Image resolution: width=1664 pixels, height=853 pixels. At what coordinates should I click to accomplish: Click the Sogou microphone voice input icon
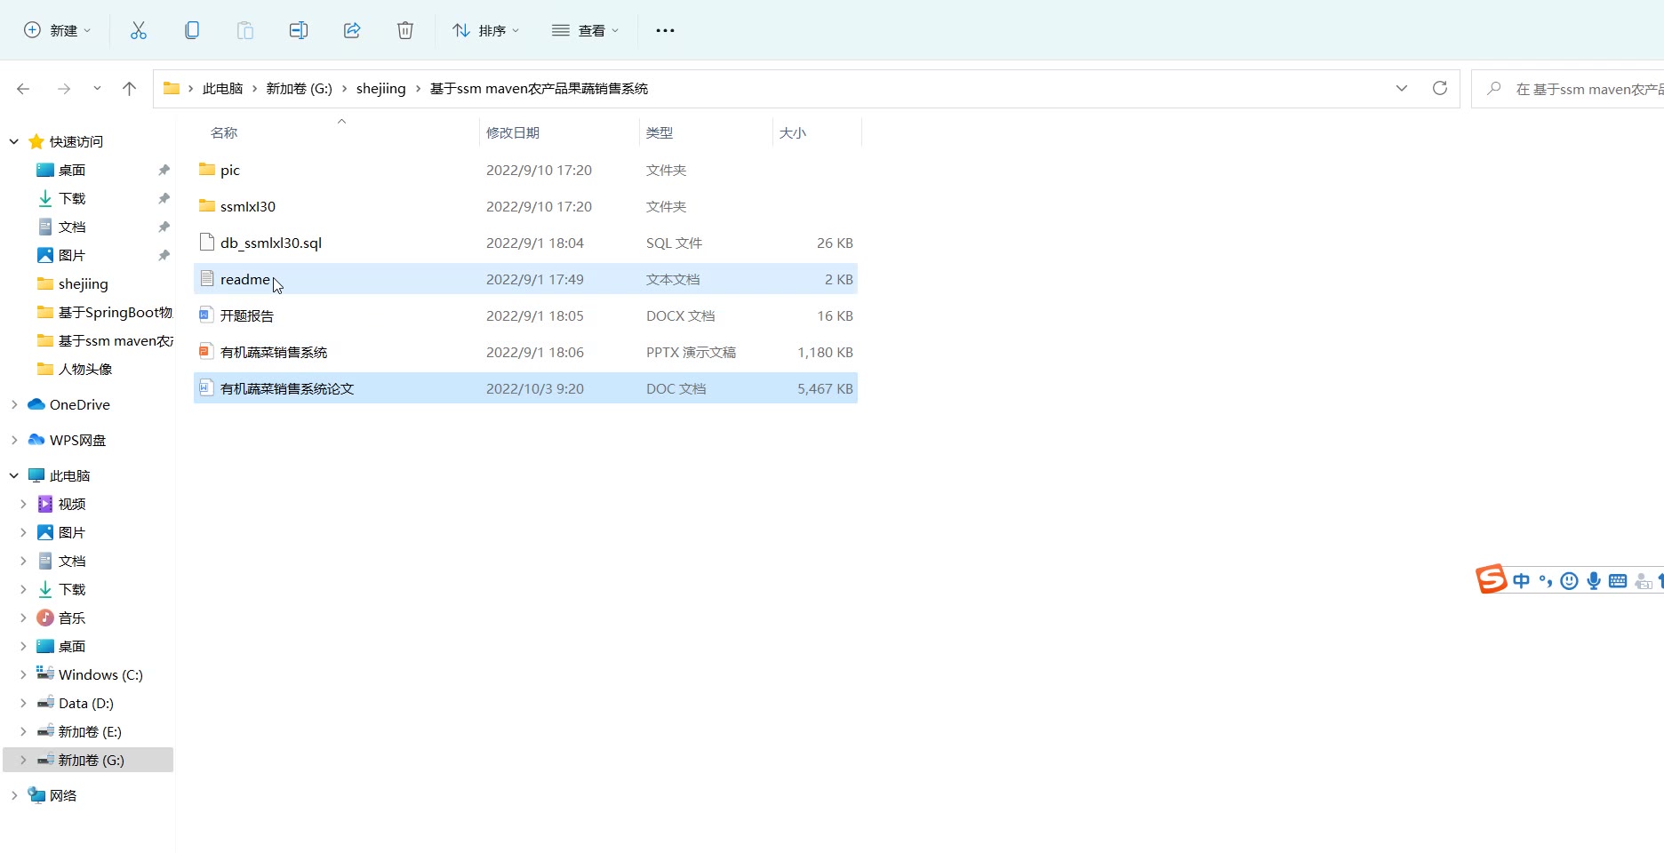pos(1594,581)
